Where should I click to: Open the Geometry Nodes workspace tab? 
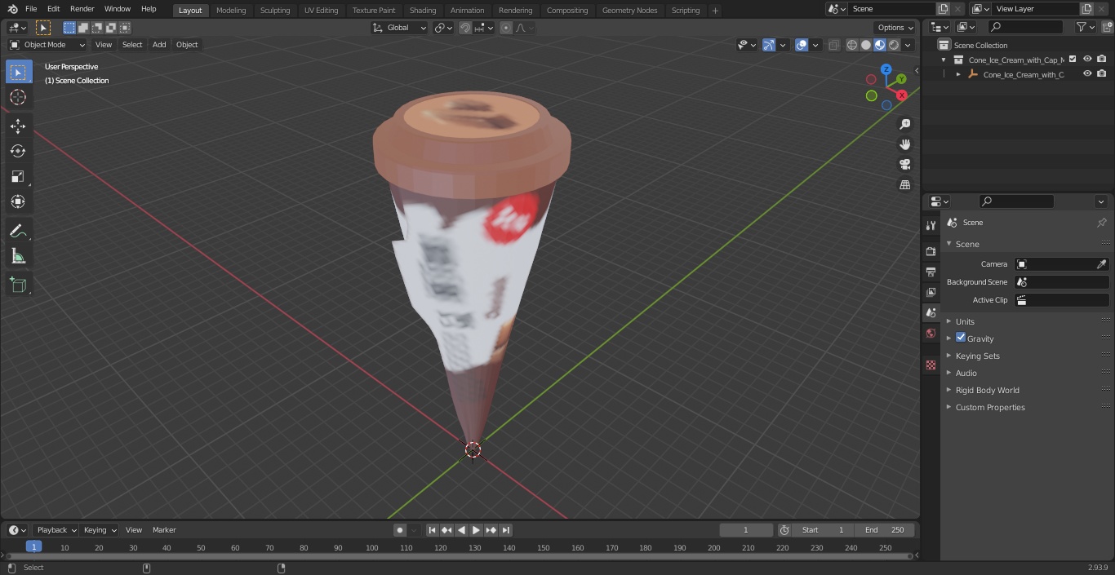click(629, 11)
